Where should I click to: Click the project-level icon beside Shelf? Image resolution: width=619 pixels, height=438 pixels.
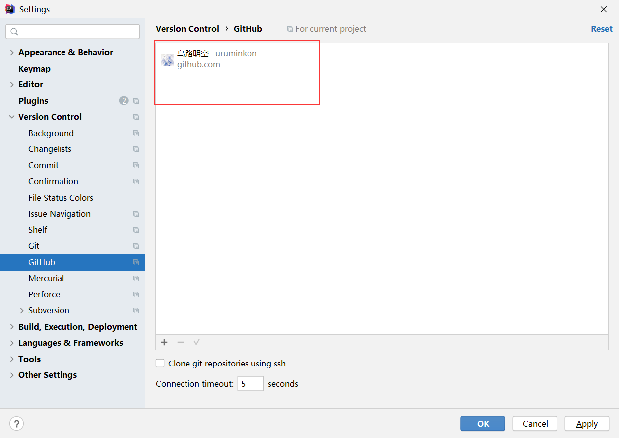pyautogui.click(x=136, y=230)
